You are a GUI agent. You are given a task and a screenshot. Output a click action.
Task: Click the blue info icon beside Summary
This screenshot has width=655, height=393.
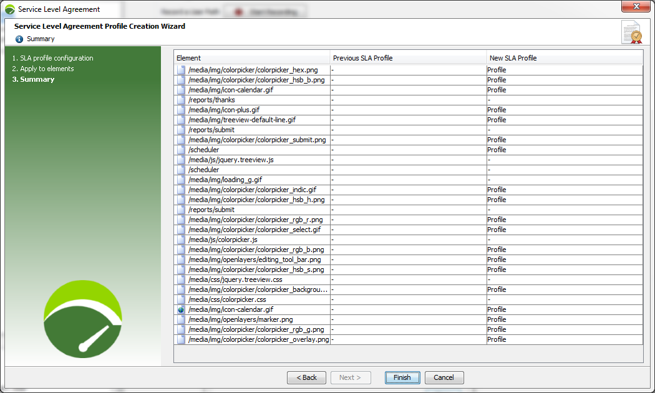click(19, 39)
